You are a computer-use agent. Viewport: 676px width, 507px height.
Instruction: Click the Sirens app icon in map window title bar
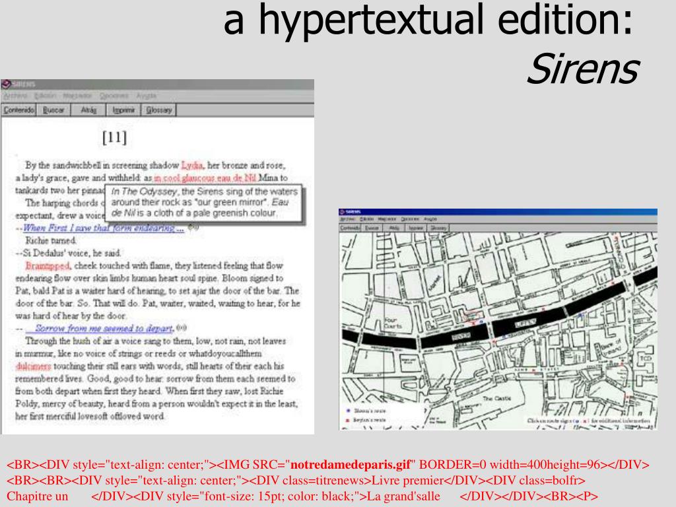(342, 212)
